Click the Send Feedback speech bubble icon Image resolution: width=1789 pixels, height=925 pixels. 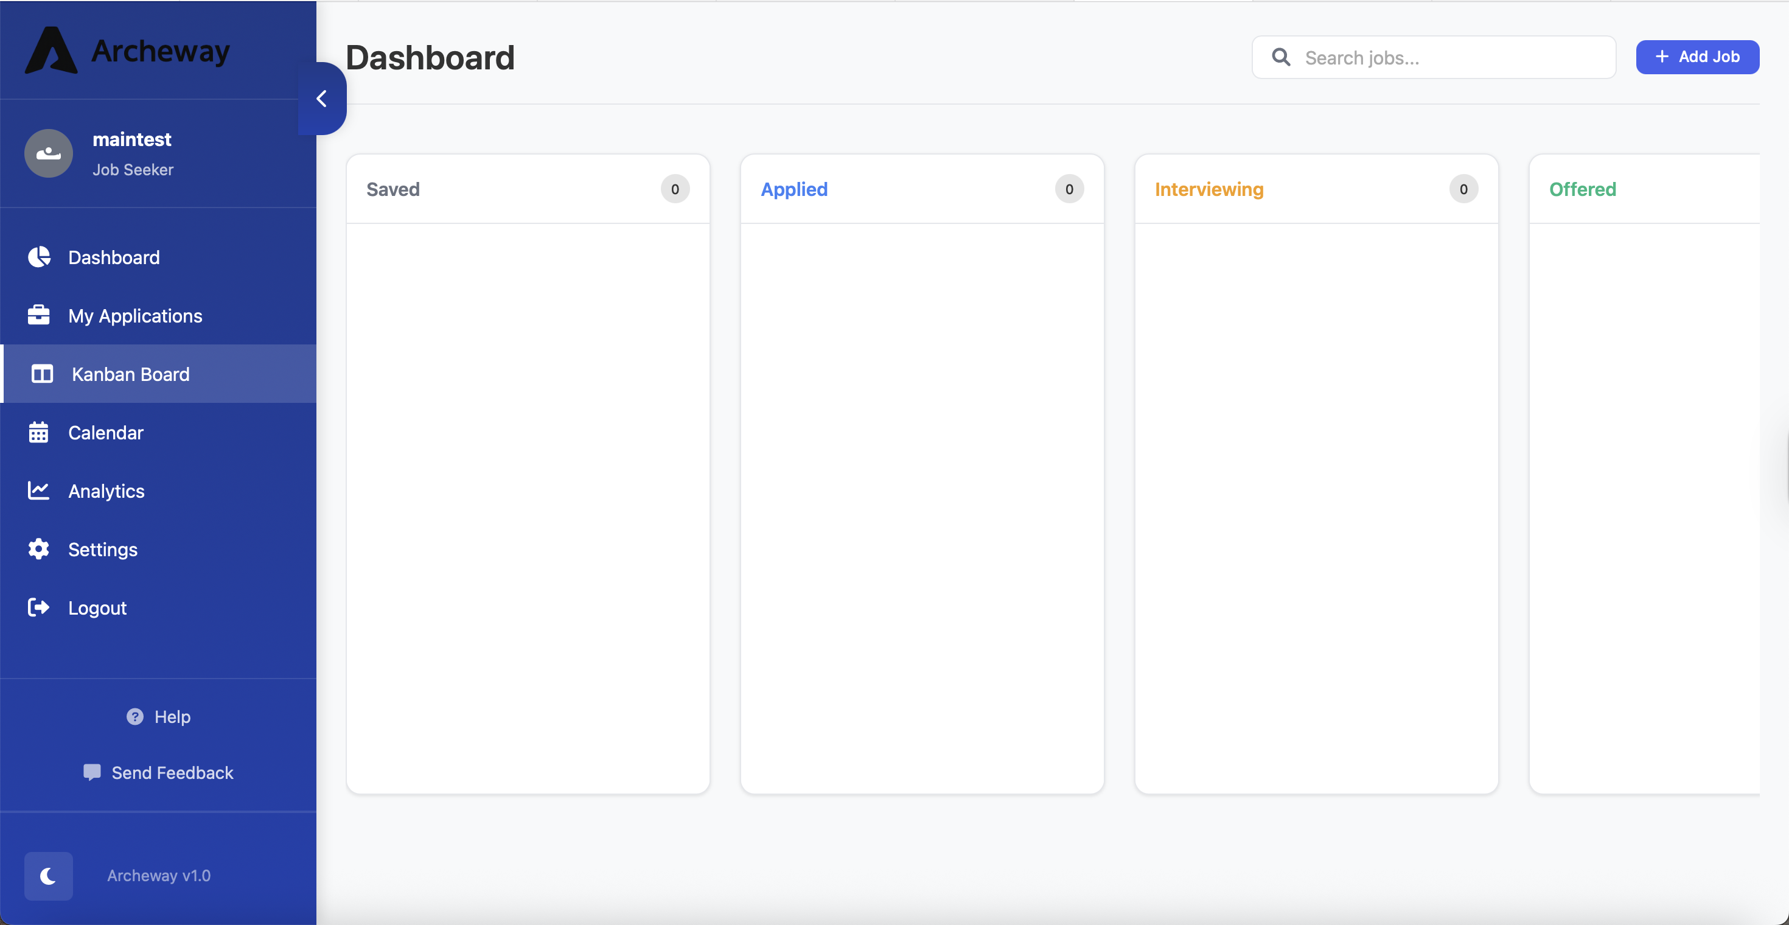coord(92,772)
